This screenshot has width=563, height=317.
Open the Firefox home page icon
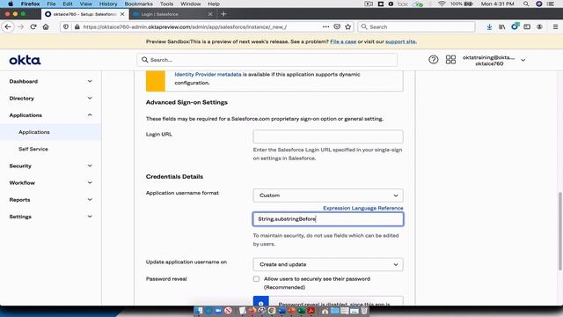[x=46, y=27]
